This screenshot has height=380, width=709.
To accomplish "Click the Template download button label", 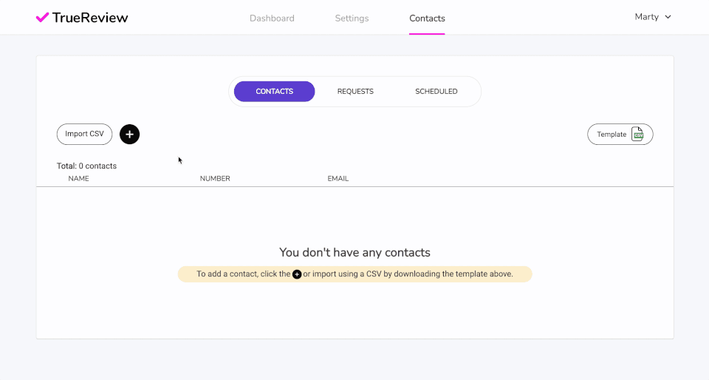I will pos(612,135).
